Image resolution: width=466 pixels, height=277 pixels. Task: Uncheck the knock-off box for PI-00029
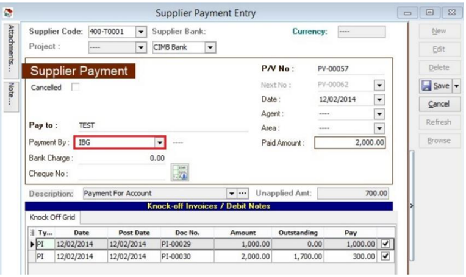click(x=385, y=244)
